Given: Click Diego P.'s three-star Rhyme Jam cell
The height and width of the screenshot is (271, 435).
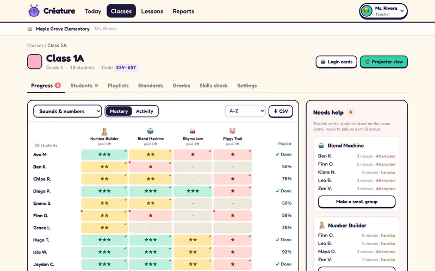Looking at the screenshot, I should (x=192, y=191).
